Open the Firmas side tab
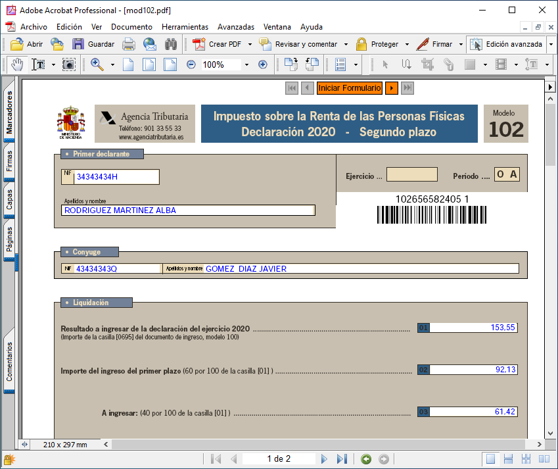Image resolution: width=558 pixels, height=469 pixels. pos(9,161)
